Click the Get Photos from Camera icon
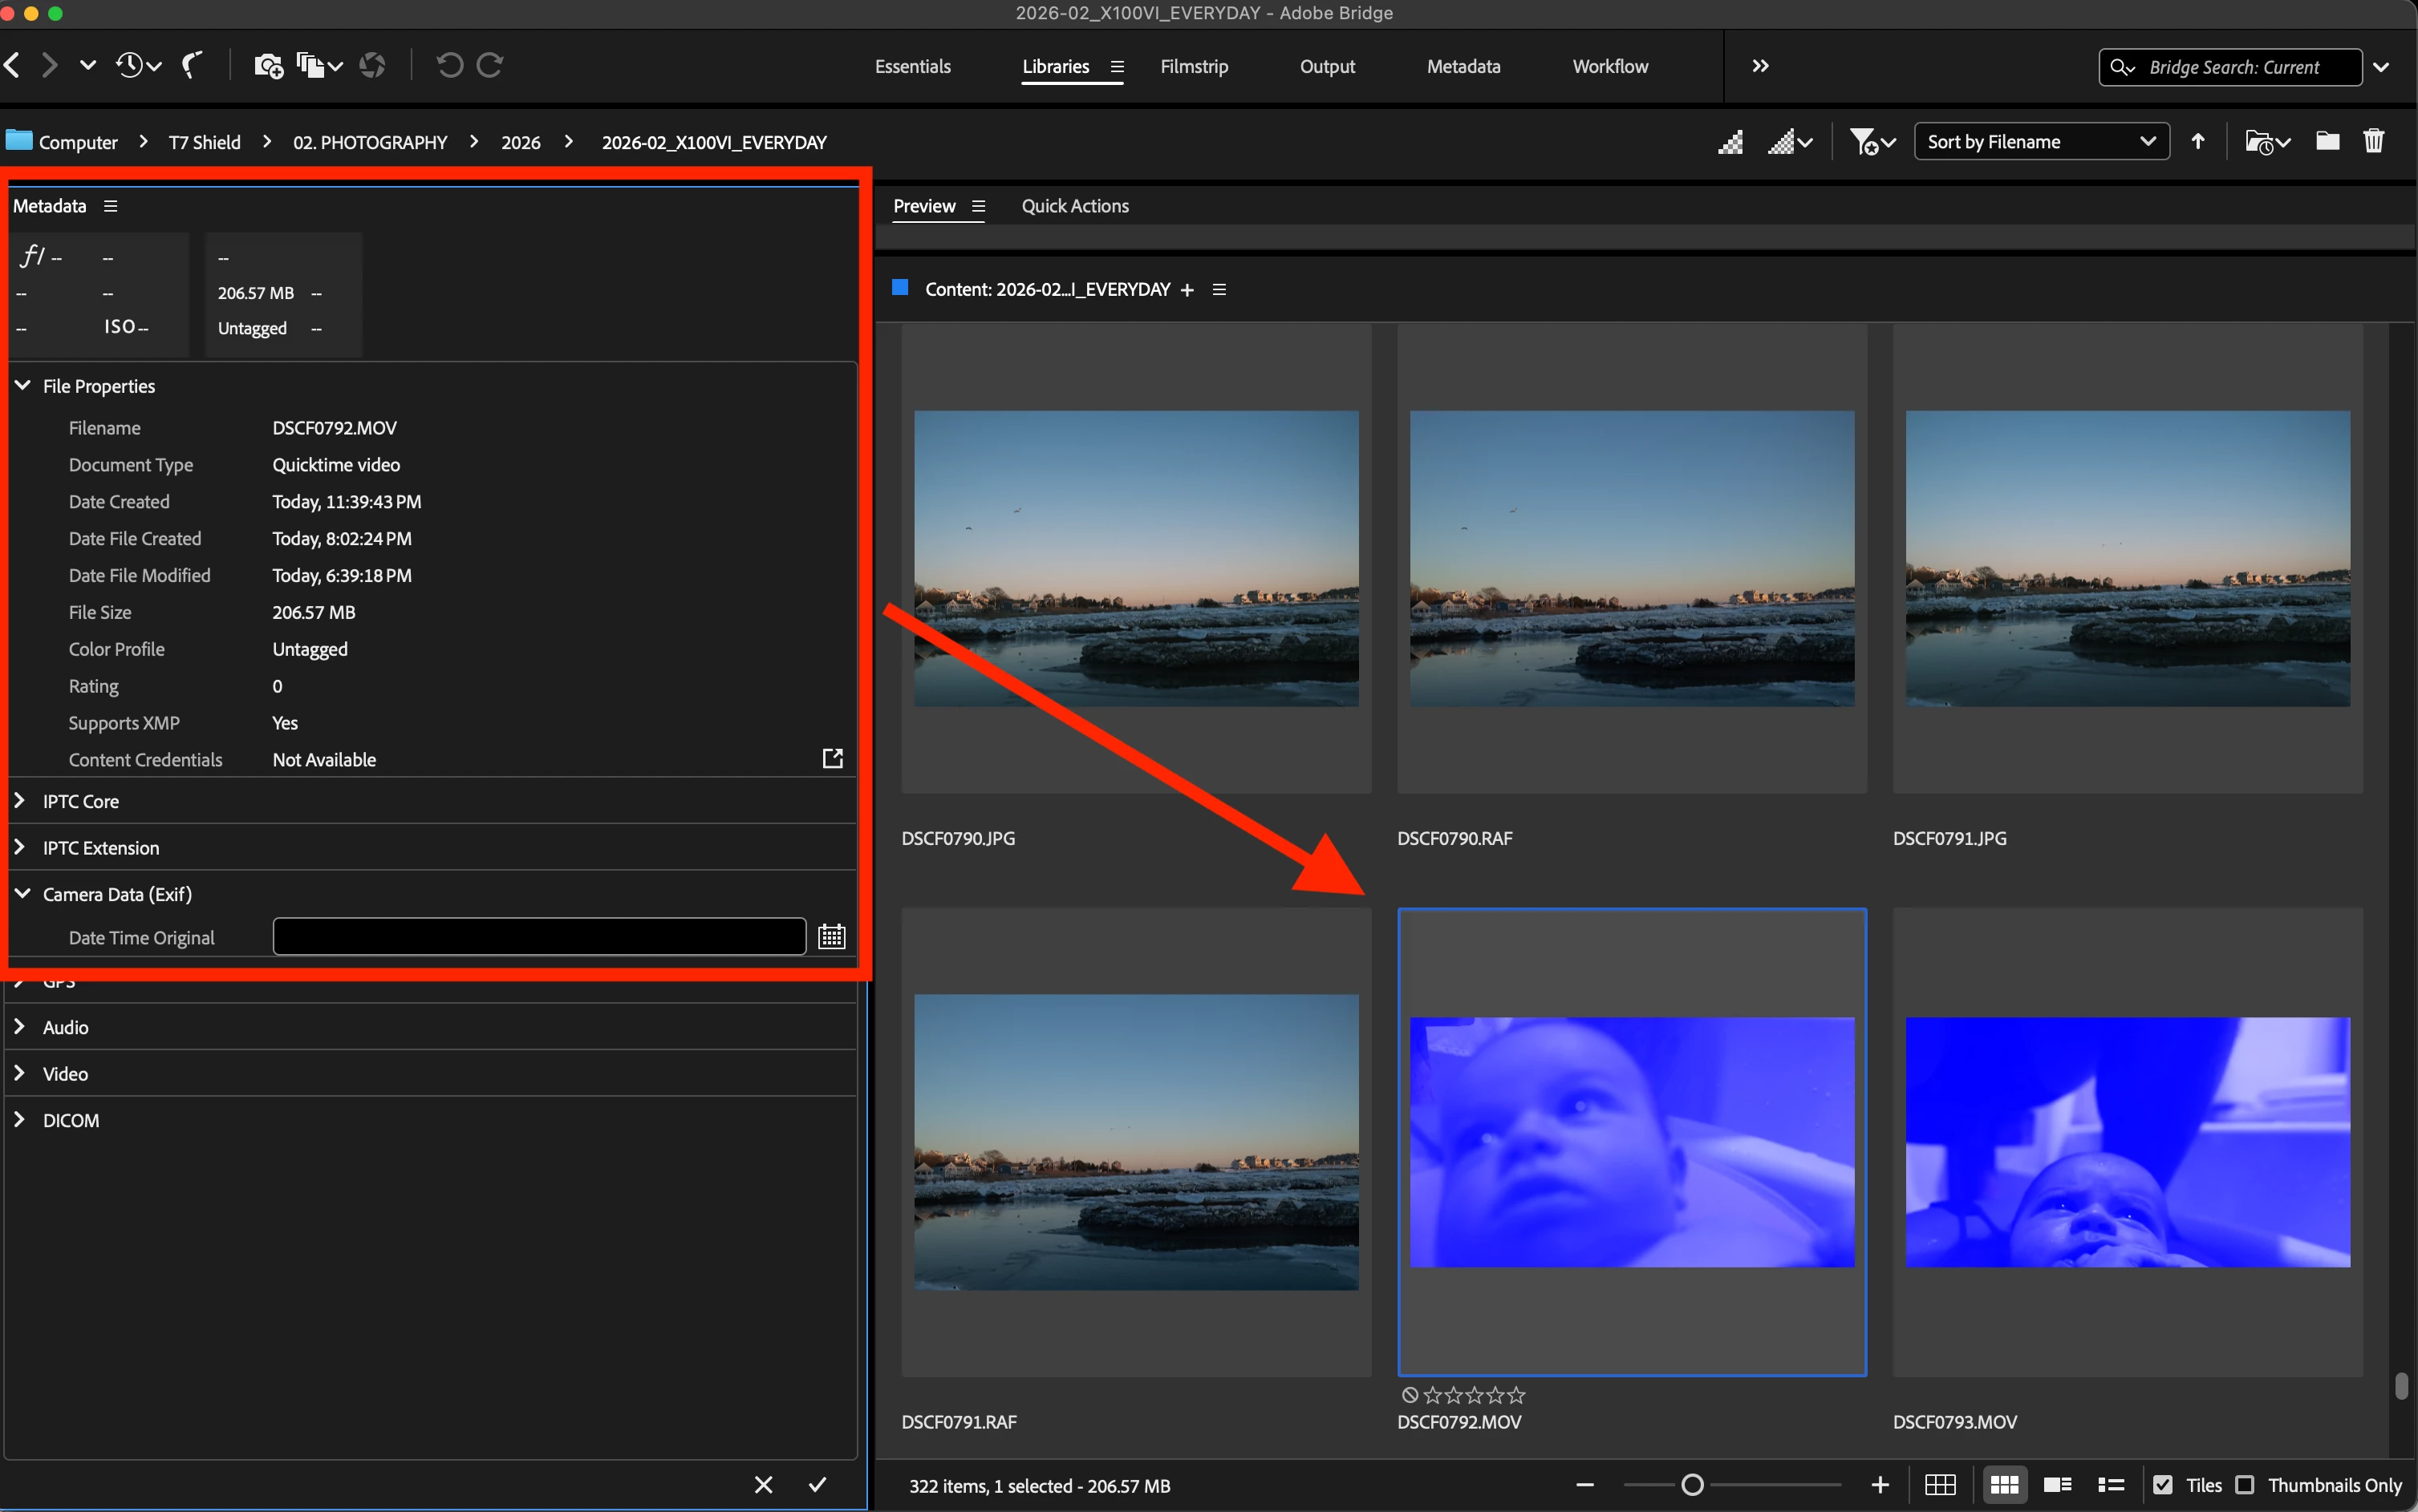Screen dimensions: 2418x1512 click(268, 66)
